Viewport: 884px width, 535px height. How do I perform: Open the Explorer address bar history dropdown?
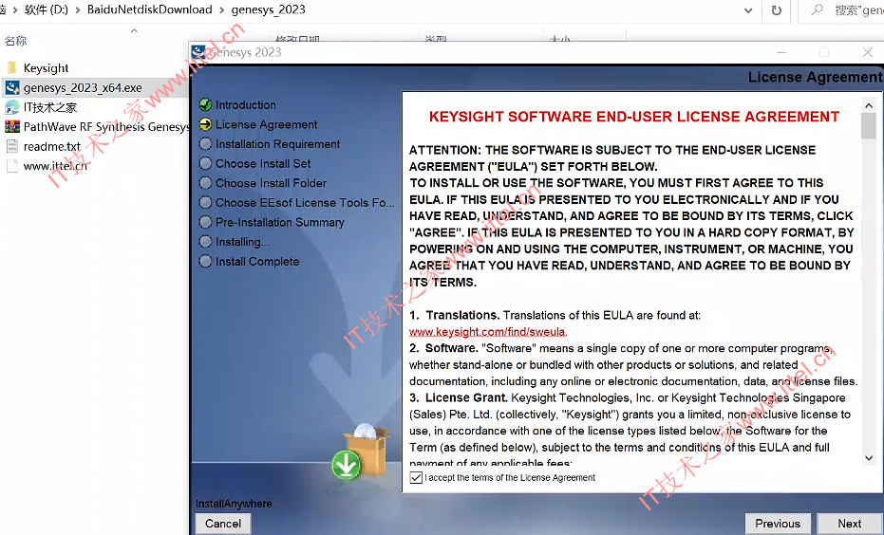[x=748, y=10]
